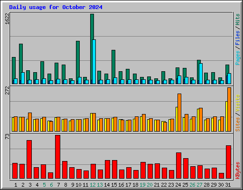
Task: Click the green day 19 axis label
Action: [142, 185]
